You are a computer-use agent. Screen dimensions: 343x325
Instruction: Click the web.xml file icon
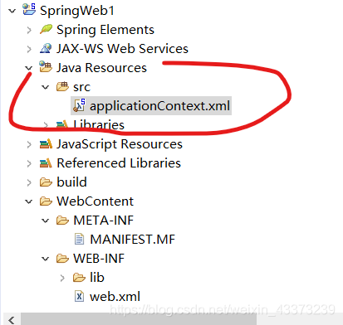(80, 297)
